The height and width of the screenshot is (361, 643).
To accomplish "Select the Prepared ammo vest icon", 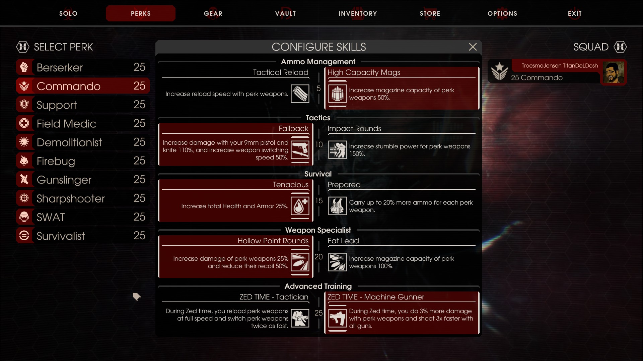I will click(337, 206).
